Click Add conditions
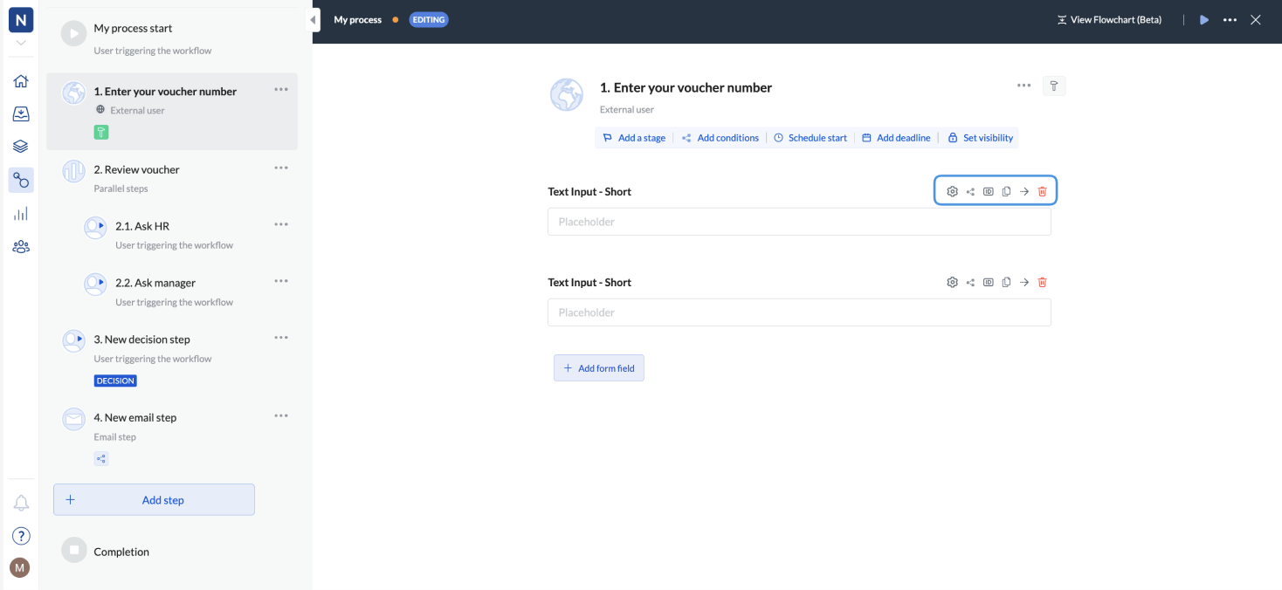1282x590 pixels. click(720, 138)
